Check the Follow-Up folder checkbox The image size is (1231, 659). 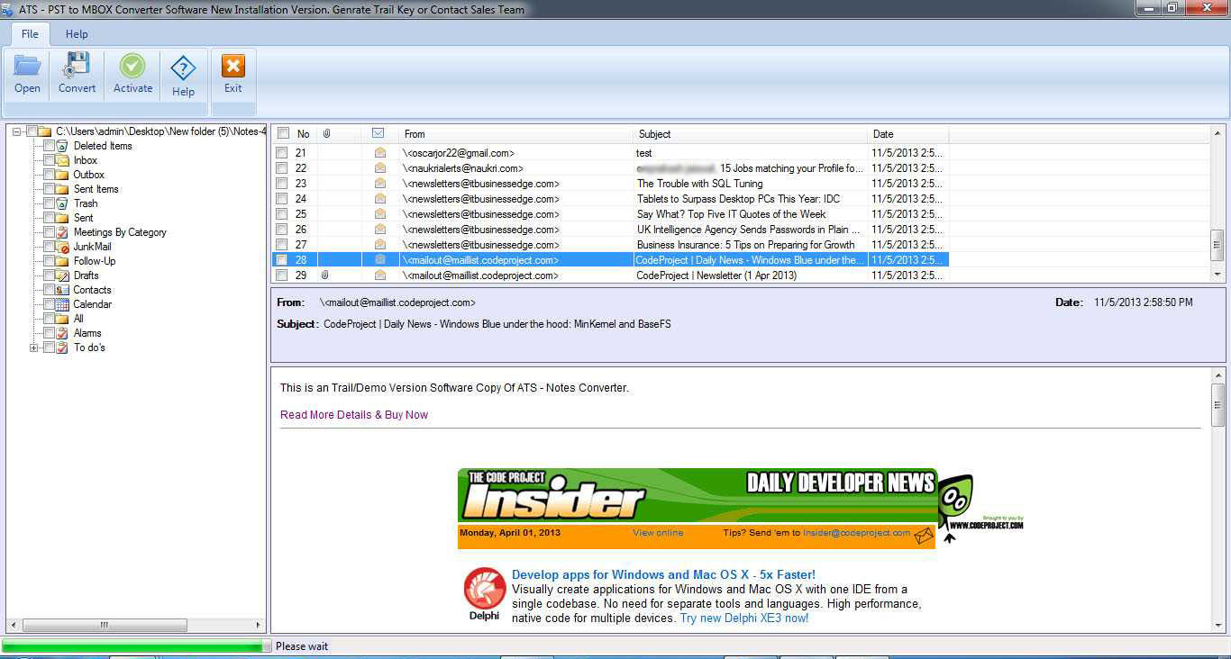[x=50, y=261]
